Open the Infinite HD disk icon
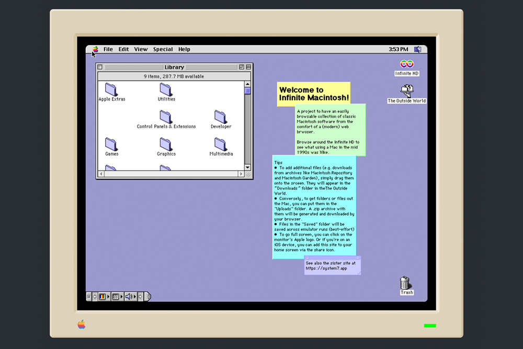523x349 pixels. click(406, 64)
